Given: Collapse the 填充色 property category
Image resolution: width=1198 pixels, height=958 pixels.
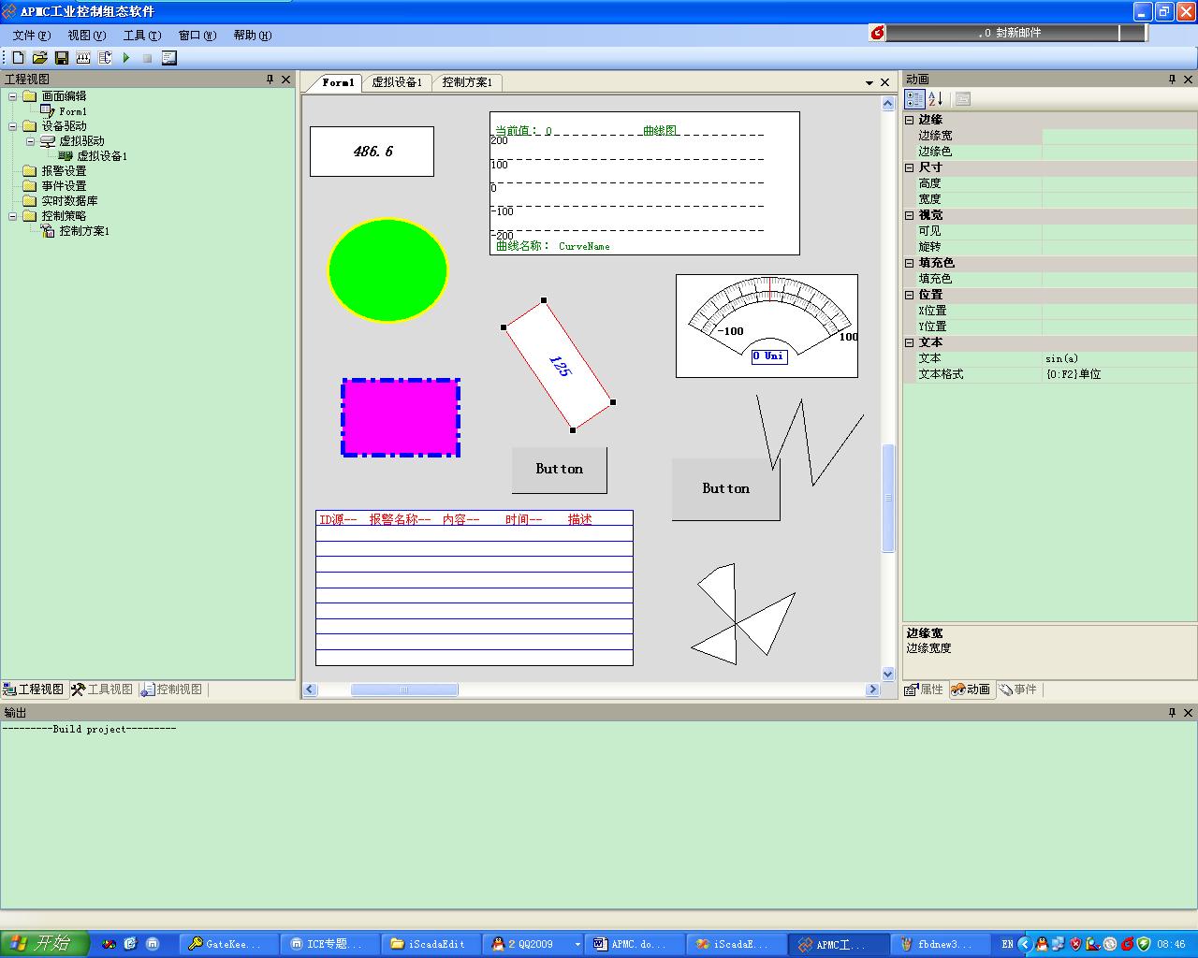Looking at the screenshot, I should pos(909,263).
